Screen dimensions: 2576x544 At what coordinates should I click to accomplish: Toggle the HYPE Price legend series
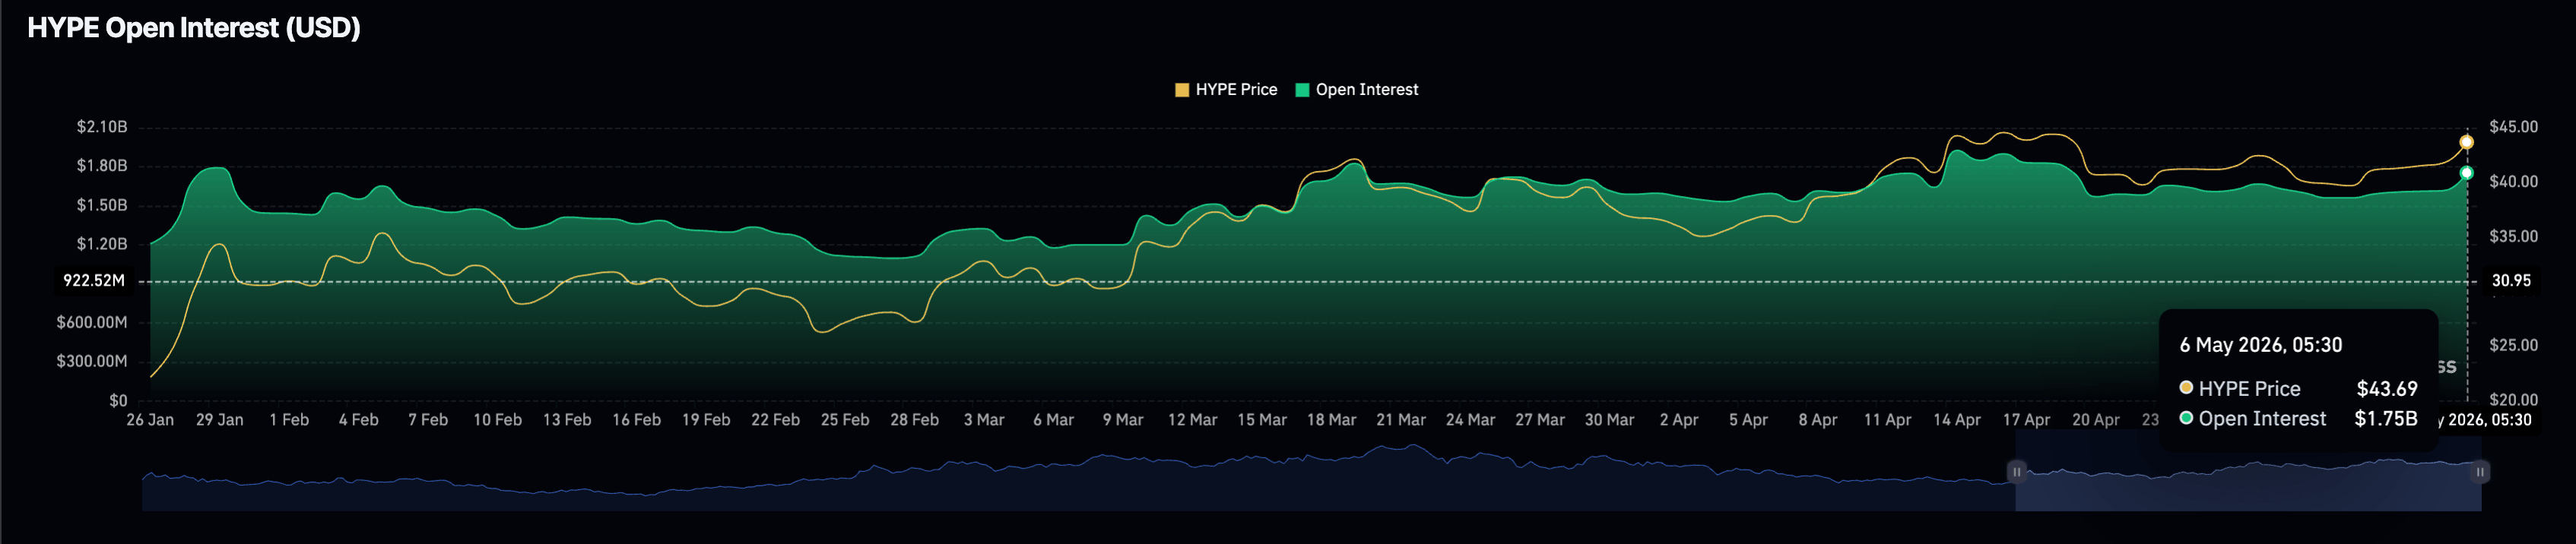pyautogui.click(x=1226, y=90)
